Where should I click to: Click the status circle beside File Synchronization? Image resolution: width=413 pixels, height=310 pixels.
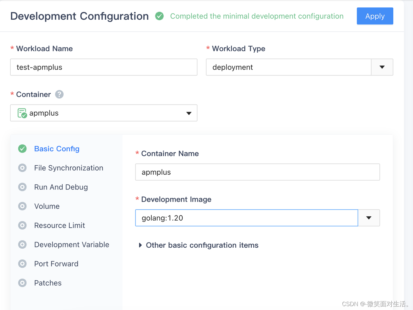point(22,168)
